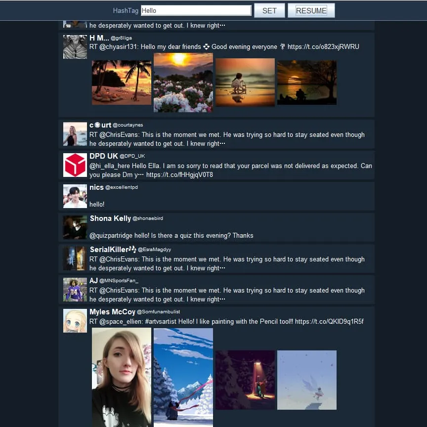
Task: Open the tree silhouette sunset photo
Action: click(x=307, y=83)
